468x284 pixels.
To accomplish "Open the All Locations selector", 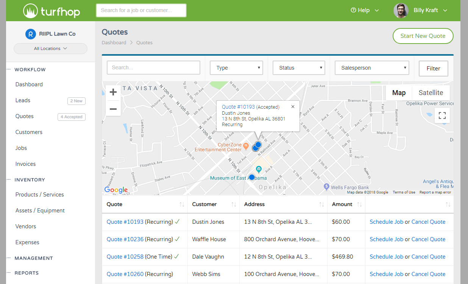I will pyautogui.click(x=50, y=48).
